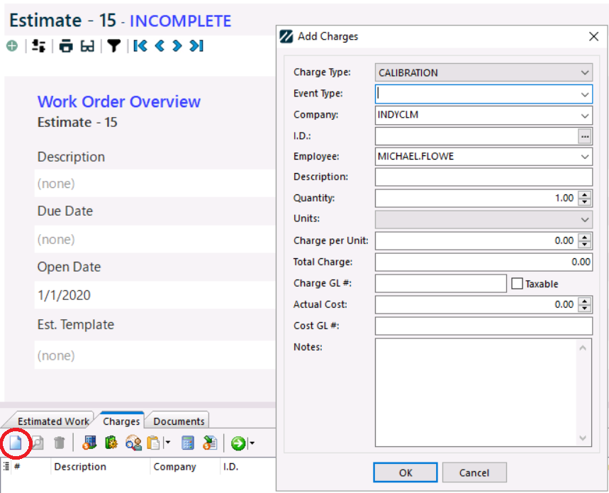Click the new charge document icon
The width and height of the screenshot is (609, 493).
15,443
